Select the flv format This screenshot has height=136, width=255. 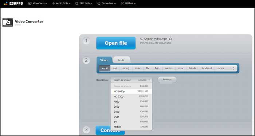pos(148,68)
